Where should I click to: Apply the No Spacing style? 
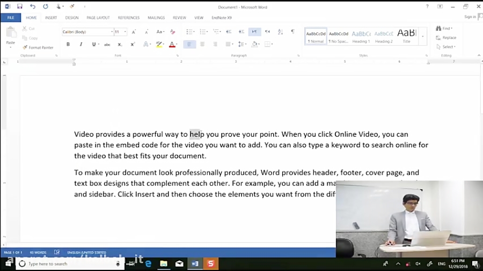(338, 36)
